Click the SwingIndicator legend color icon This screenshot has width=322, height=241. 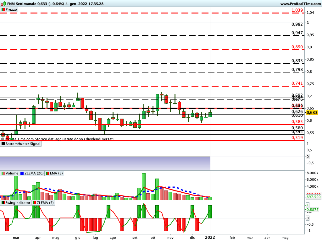(3, 203)
